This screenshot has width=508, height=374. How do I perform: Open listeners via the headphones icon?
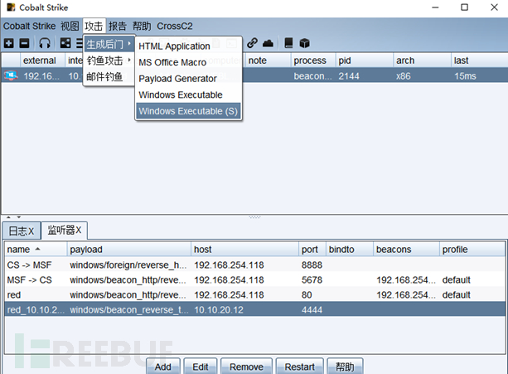click(x=45, y=43)
